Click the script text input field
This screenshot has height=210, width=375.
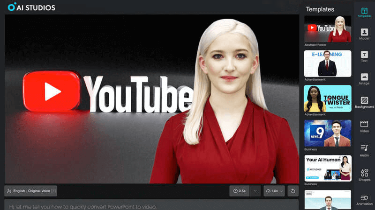pos(151,205)
